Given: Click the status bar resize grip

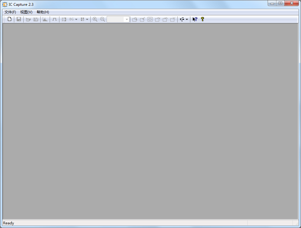Looking at the screenshot, I should click(296, 223).
